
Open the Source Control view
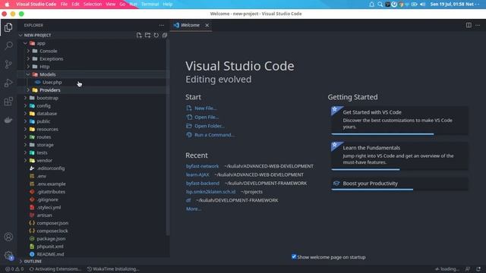click(8, 64)
